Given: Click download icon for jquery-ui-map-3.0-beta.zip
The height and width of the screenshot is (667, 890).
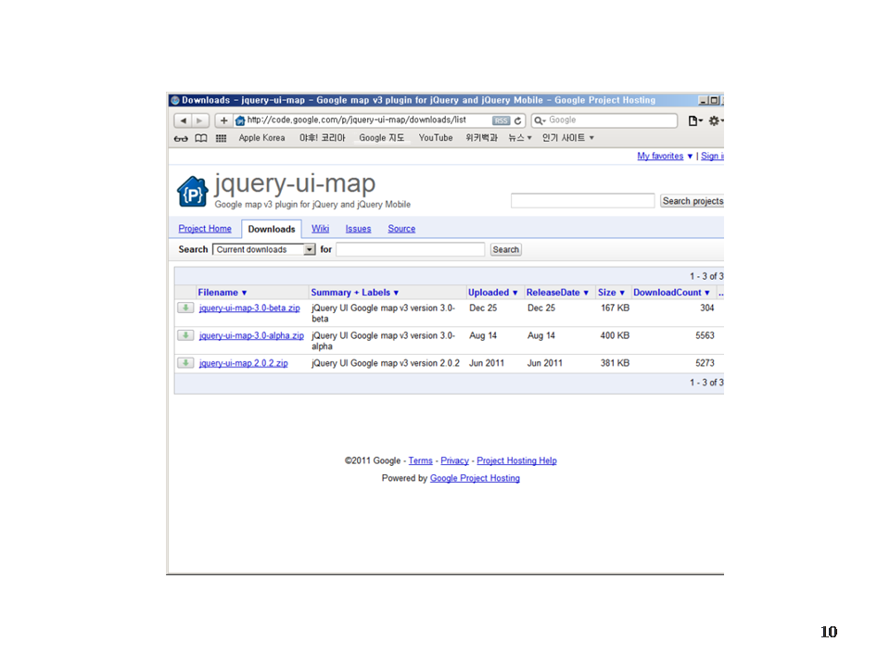Looking at the screenshot, I should (x=185, y=308).
